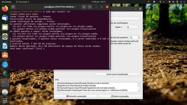Open the accessibility menu in the top bar
187x105 pixels.
pos(162,2)
